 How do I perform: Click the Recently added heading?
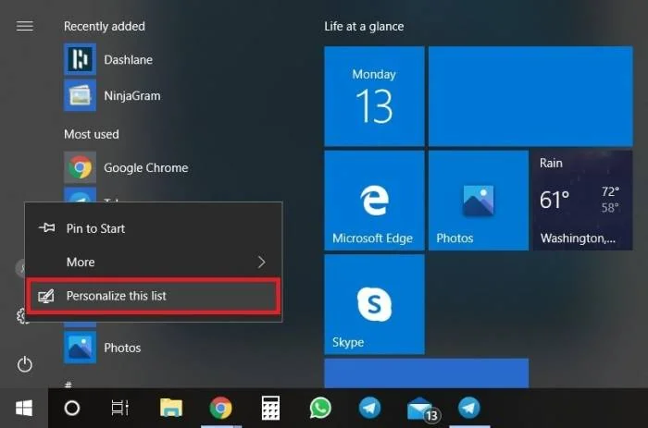pos(105,26)
